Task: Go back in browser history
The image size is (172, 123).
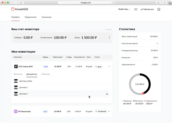Action: (x=12, y=3)
